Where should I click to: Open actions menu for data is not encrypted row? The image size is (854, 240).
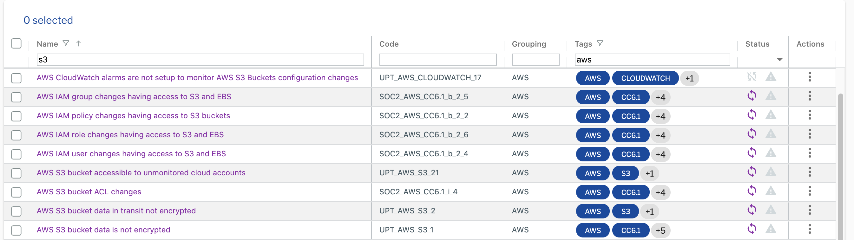coord(810,229)
